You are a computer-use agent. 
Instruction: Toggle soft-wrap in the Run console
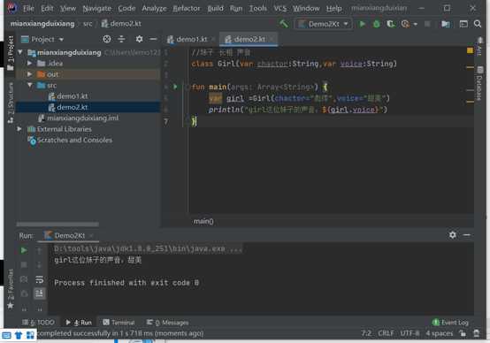[x=40, y=279]
